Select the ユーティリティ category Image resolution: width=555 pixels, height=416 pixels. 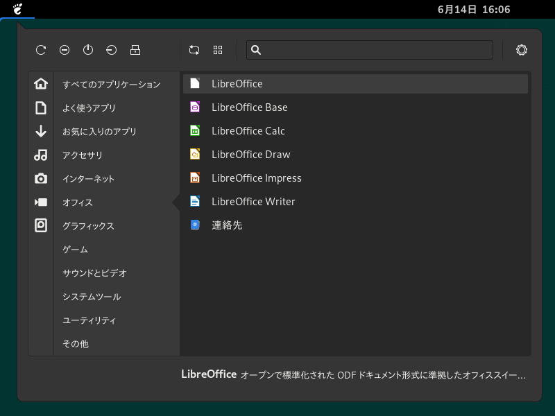click(89, 320)
